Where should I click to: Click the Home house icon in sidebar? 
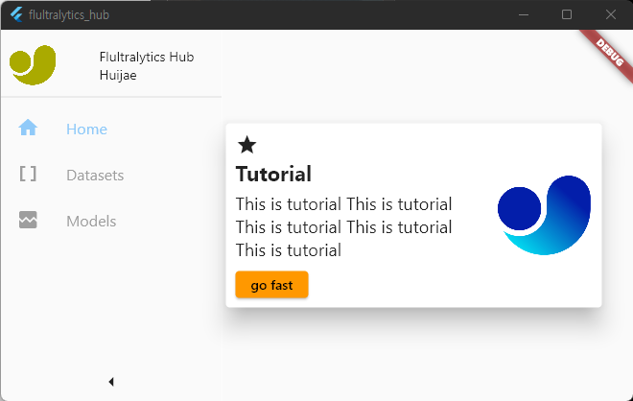(28, 128)
